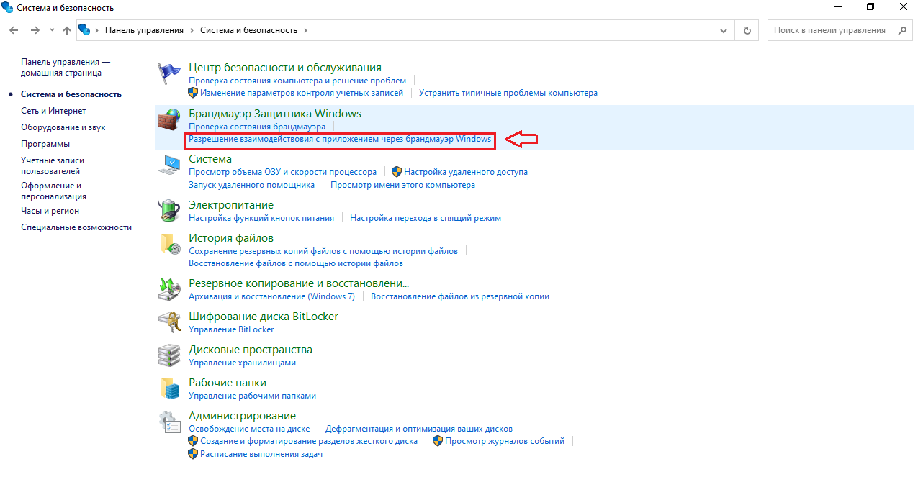Expand chevron after Система и безопасность breadcrumb
The image size is (918, 482).
305,30
